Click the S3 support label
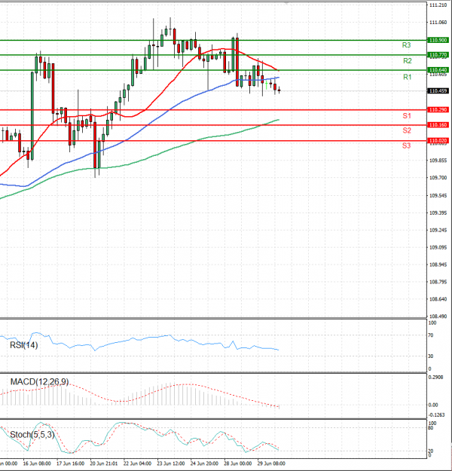Screen dimensions: 452x471 coord(406,145)
